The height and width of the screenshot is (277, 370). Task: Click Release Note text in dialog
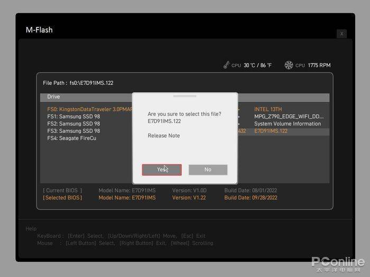(164, 136)
